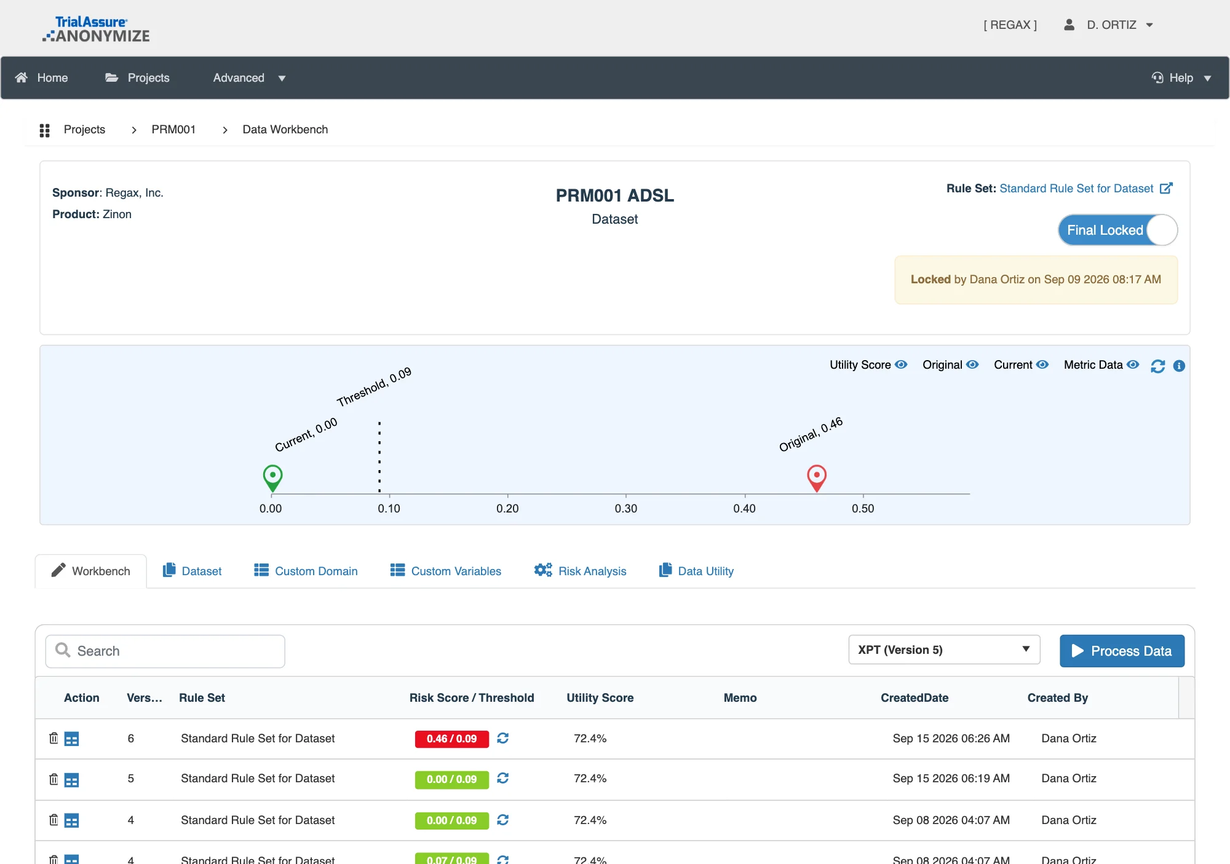
Task: Open the XPT (Version 5) format dropdown
Action: [x=944, y=650]
